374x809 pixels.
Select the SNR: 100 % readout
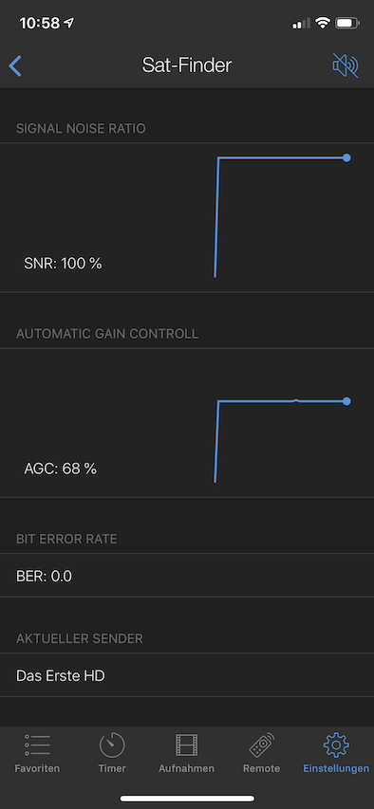pos(63,264)
